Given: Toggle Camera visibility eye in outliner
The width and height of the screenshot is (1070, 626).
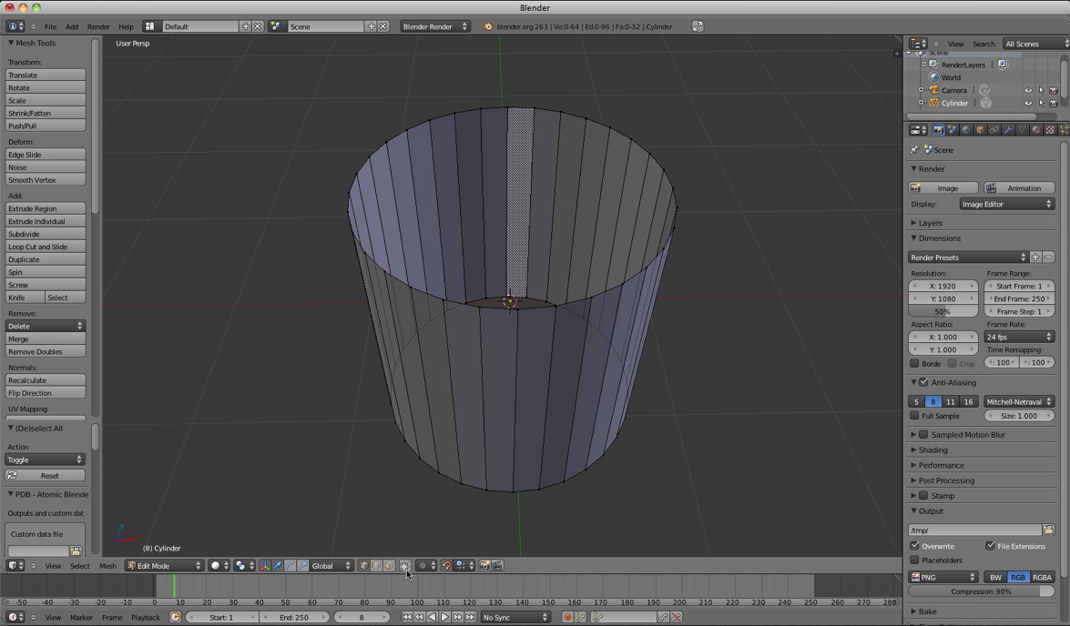Looking at the screenshot, I should point(1028,90).
